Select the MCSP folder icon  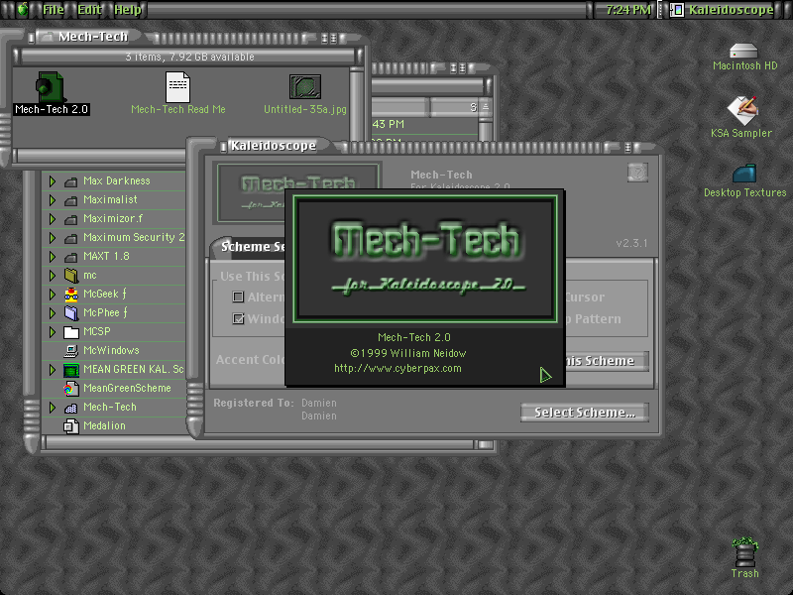click(71, 332)
